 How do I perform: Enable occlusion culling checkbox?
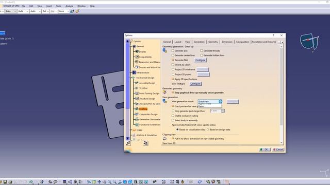[x=173, y=116]
